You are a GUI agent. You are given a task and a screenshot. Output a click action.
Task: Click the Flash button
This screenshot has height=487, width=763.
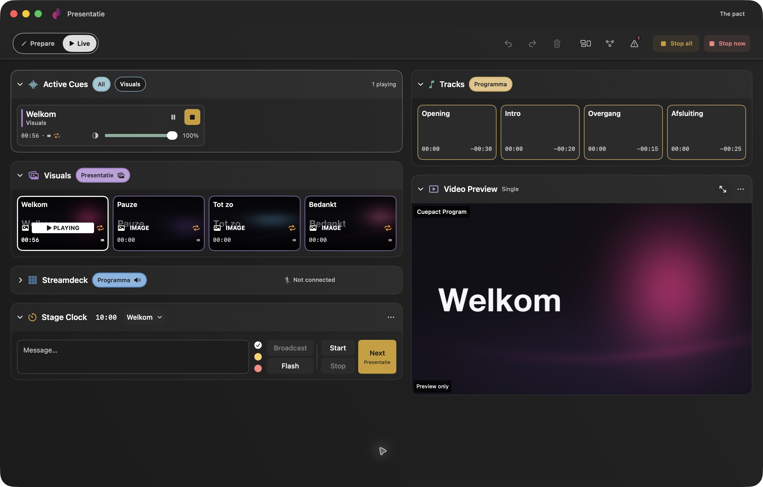290,366
